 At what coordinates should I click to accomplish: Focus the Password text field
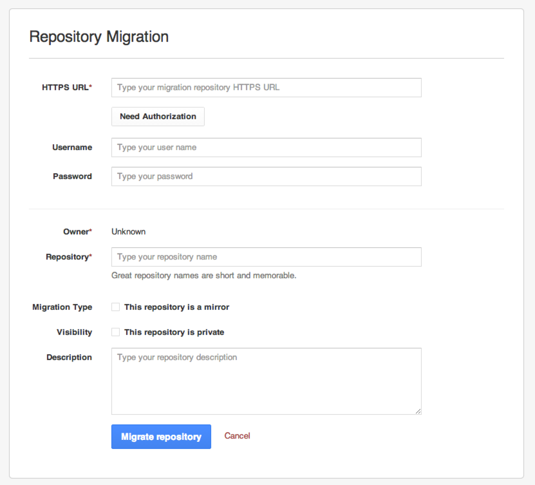pyautogui.click(x=266, y=176)
